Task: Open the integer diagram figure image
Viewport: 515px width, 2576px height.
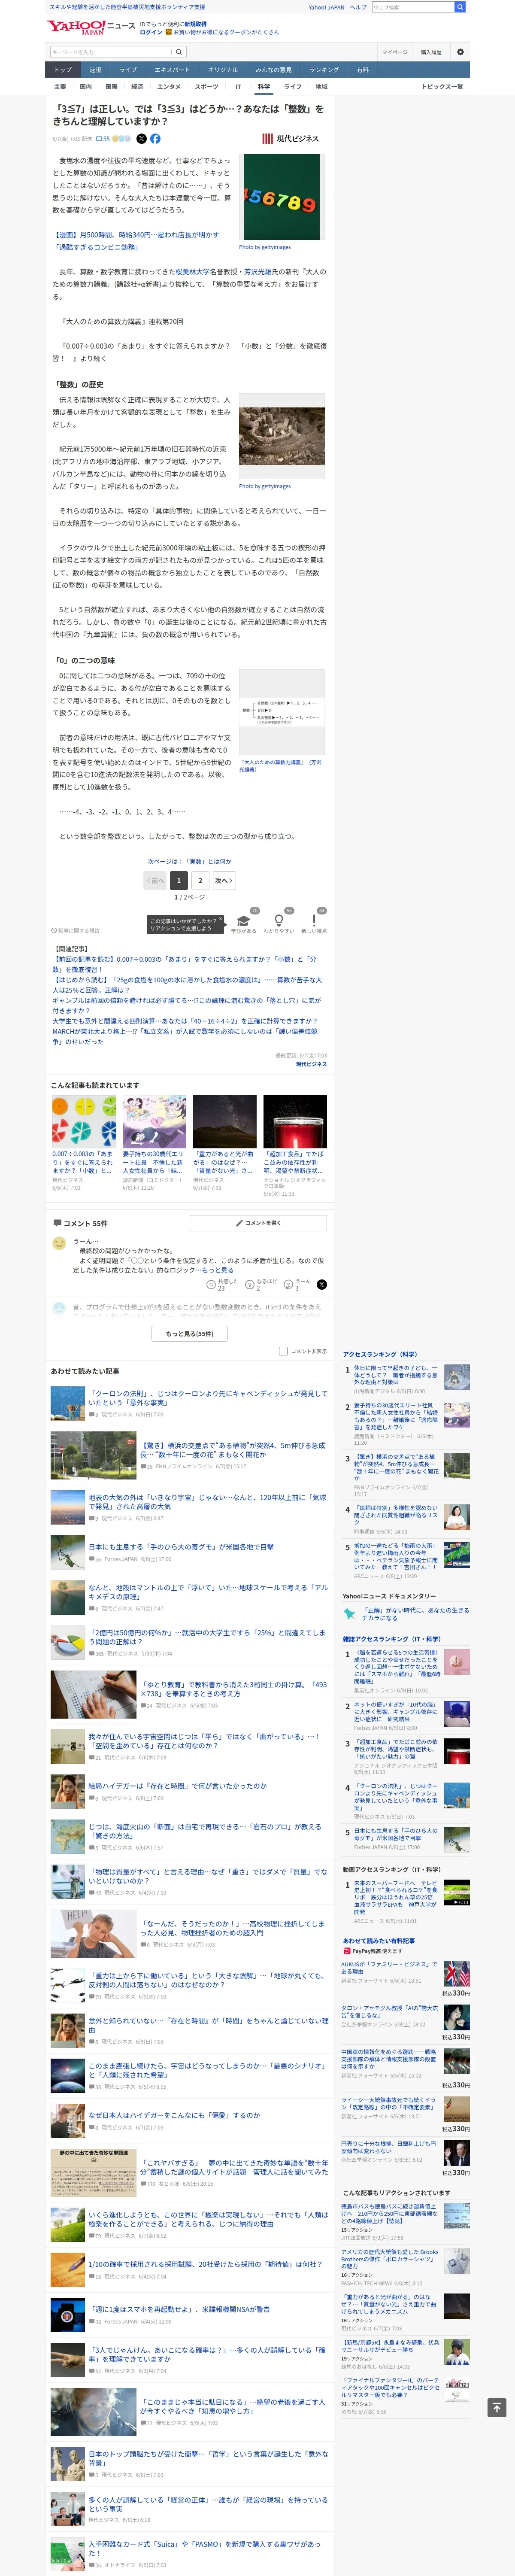Action: (x=282, y=711)
